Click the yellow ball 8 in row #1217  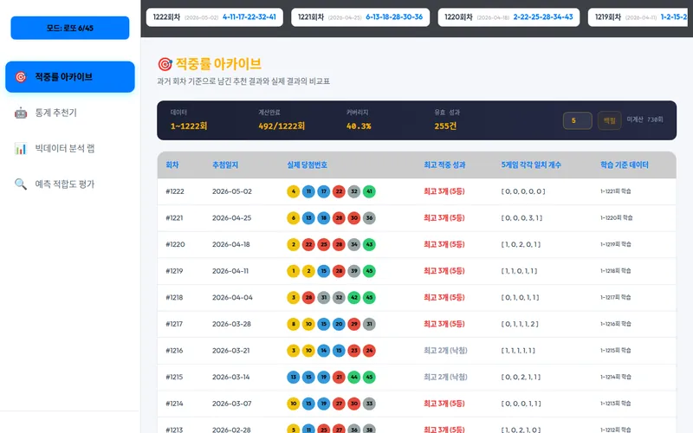[293, 324]
